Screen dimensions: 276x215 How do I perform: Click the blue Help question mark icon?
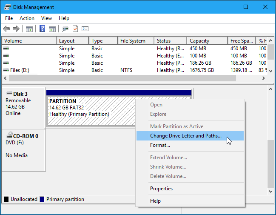tap(43, 29)
